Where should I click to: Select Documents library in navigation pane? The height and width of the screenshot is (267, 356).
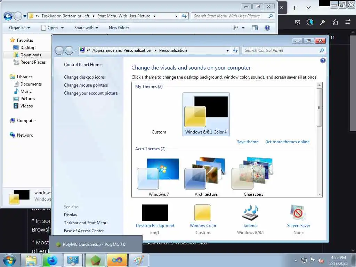tap(28, 84)
